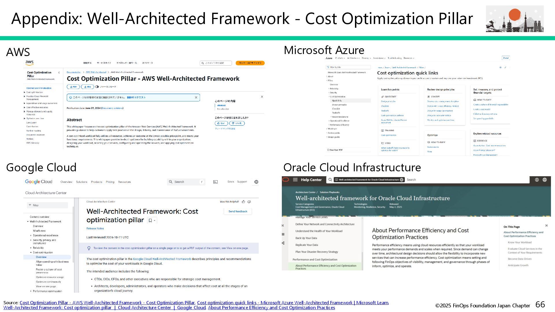Open Google Cloud Docs link
The height and width of the screenshot is (312, 555).
pos(231,182)
